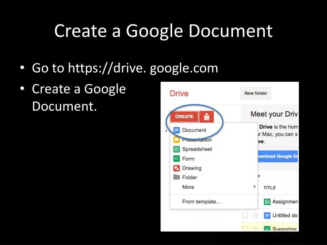Open the Untitled document file
This screenshot has height=245, width=327.
coord(285,216)
